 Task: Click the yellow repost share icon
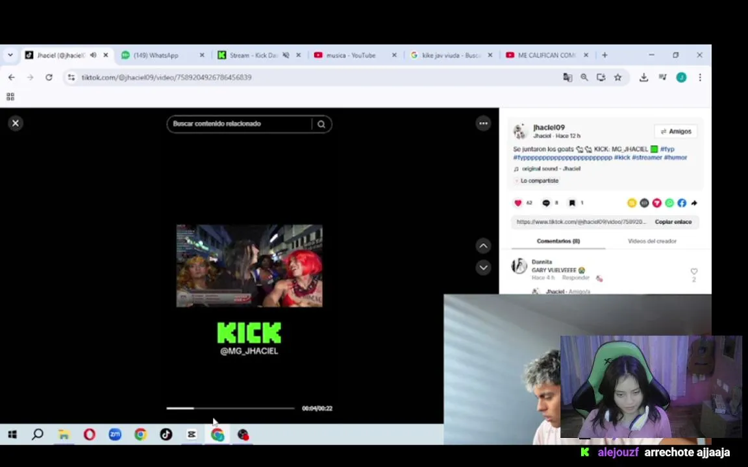(x=632, y=203)
